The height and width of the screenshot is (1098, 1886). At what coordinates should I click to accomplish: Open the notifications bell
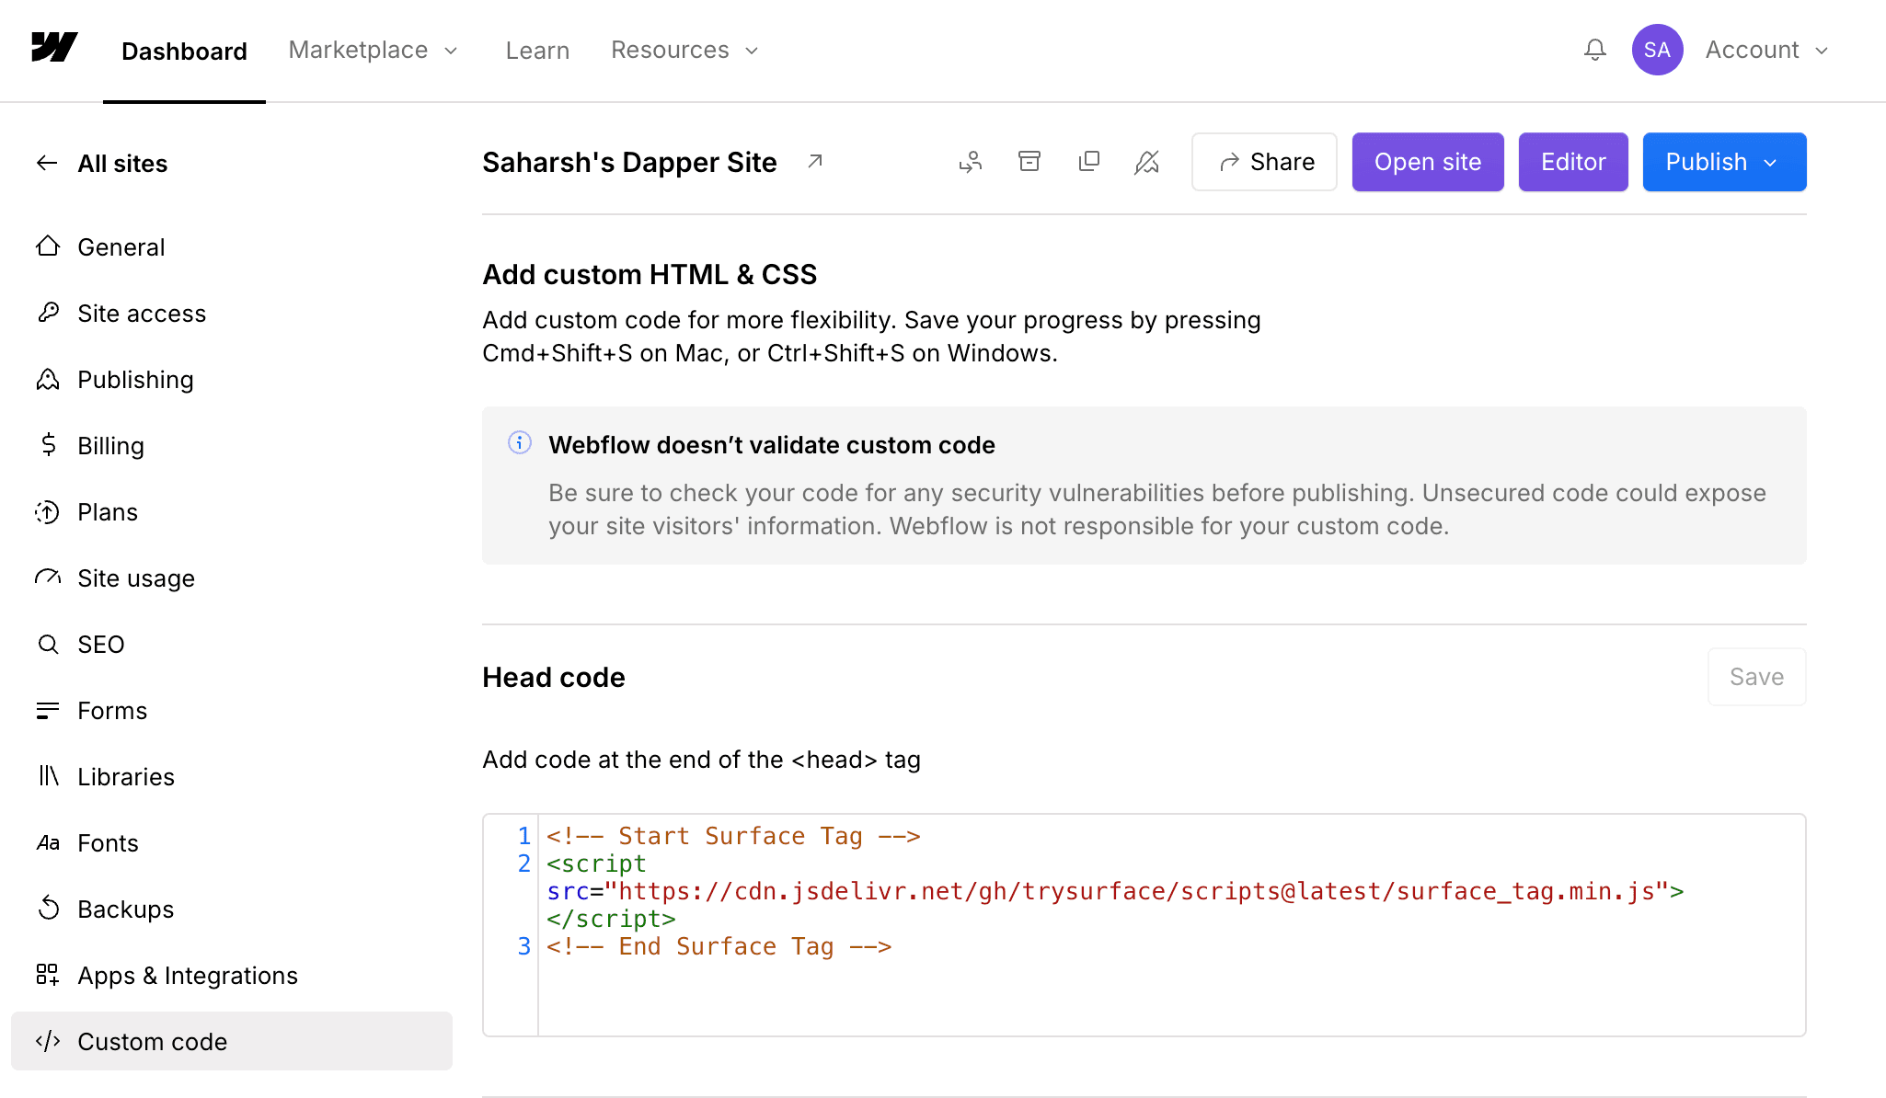tap(1595, 50)
